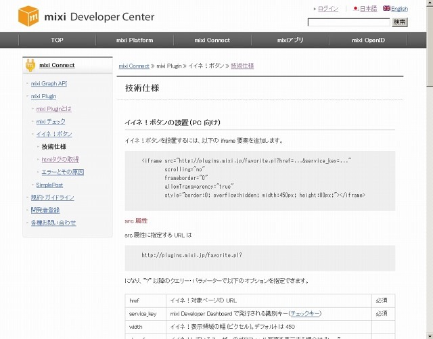Open 規約・ガイドライン sidebar link
This screenshot has width=433, height=339.
coord(53,198)
